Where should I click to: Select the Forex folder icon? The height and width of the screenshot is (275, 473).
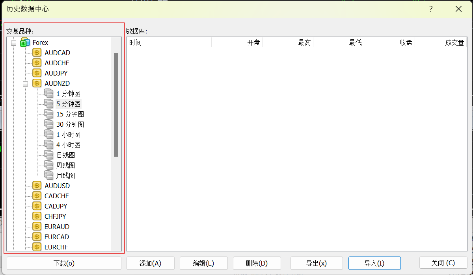[x=24, y=42]
